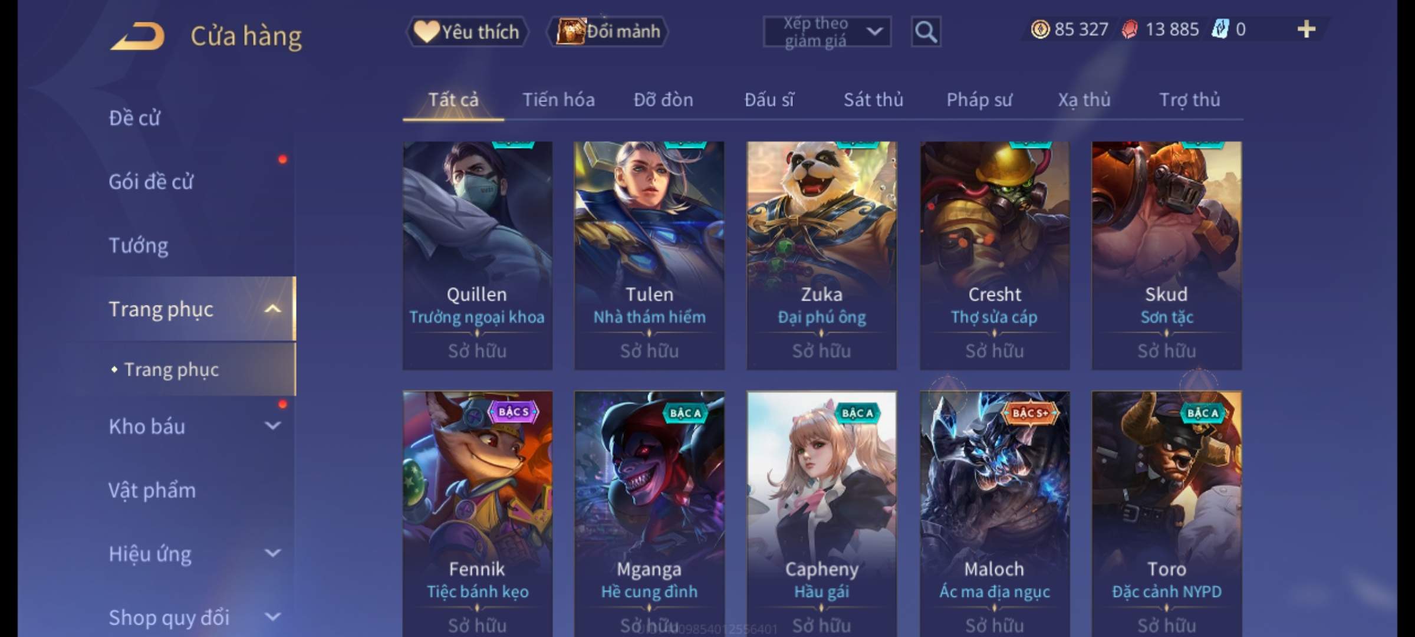Expand the Kho báu sidebar section

[272, 426]
